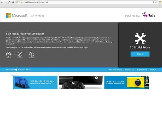The height and width of the screenshot is (116, 162).
Task: Click the secure padlock icon in address bar
Action: 17,2
